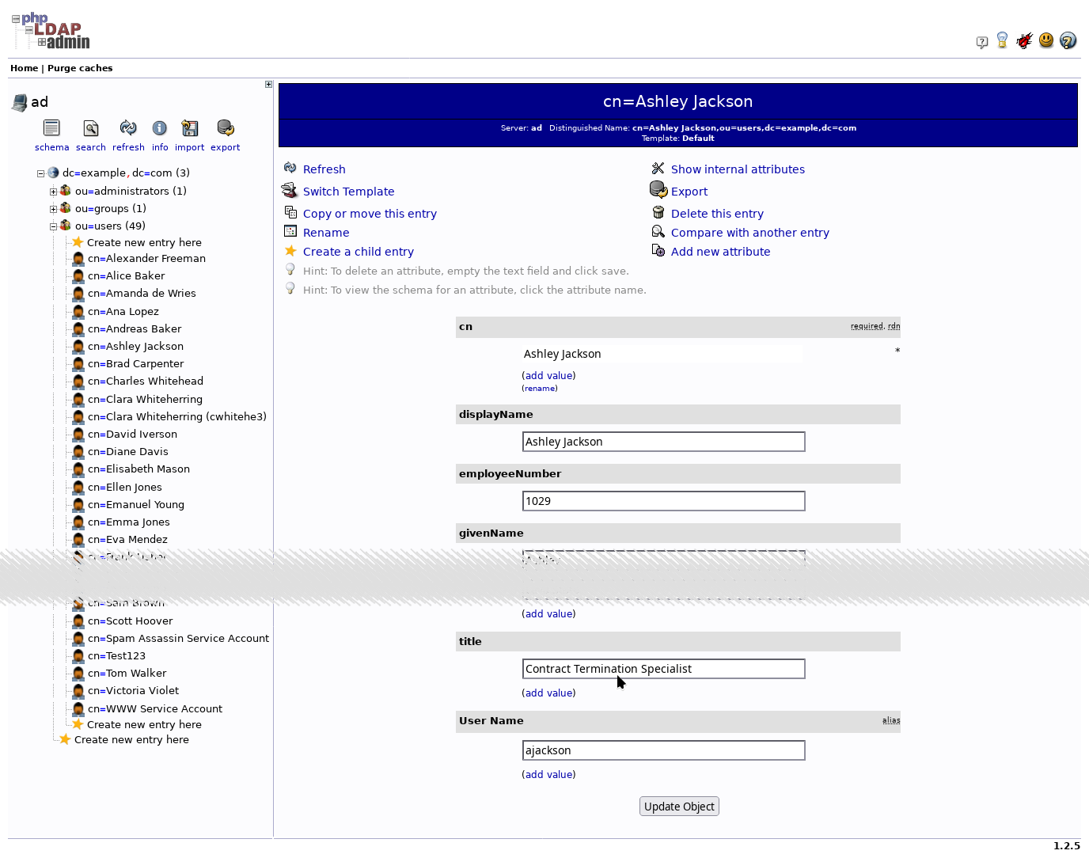Add another value under User Name

548,774
